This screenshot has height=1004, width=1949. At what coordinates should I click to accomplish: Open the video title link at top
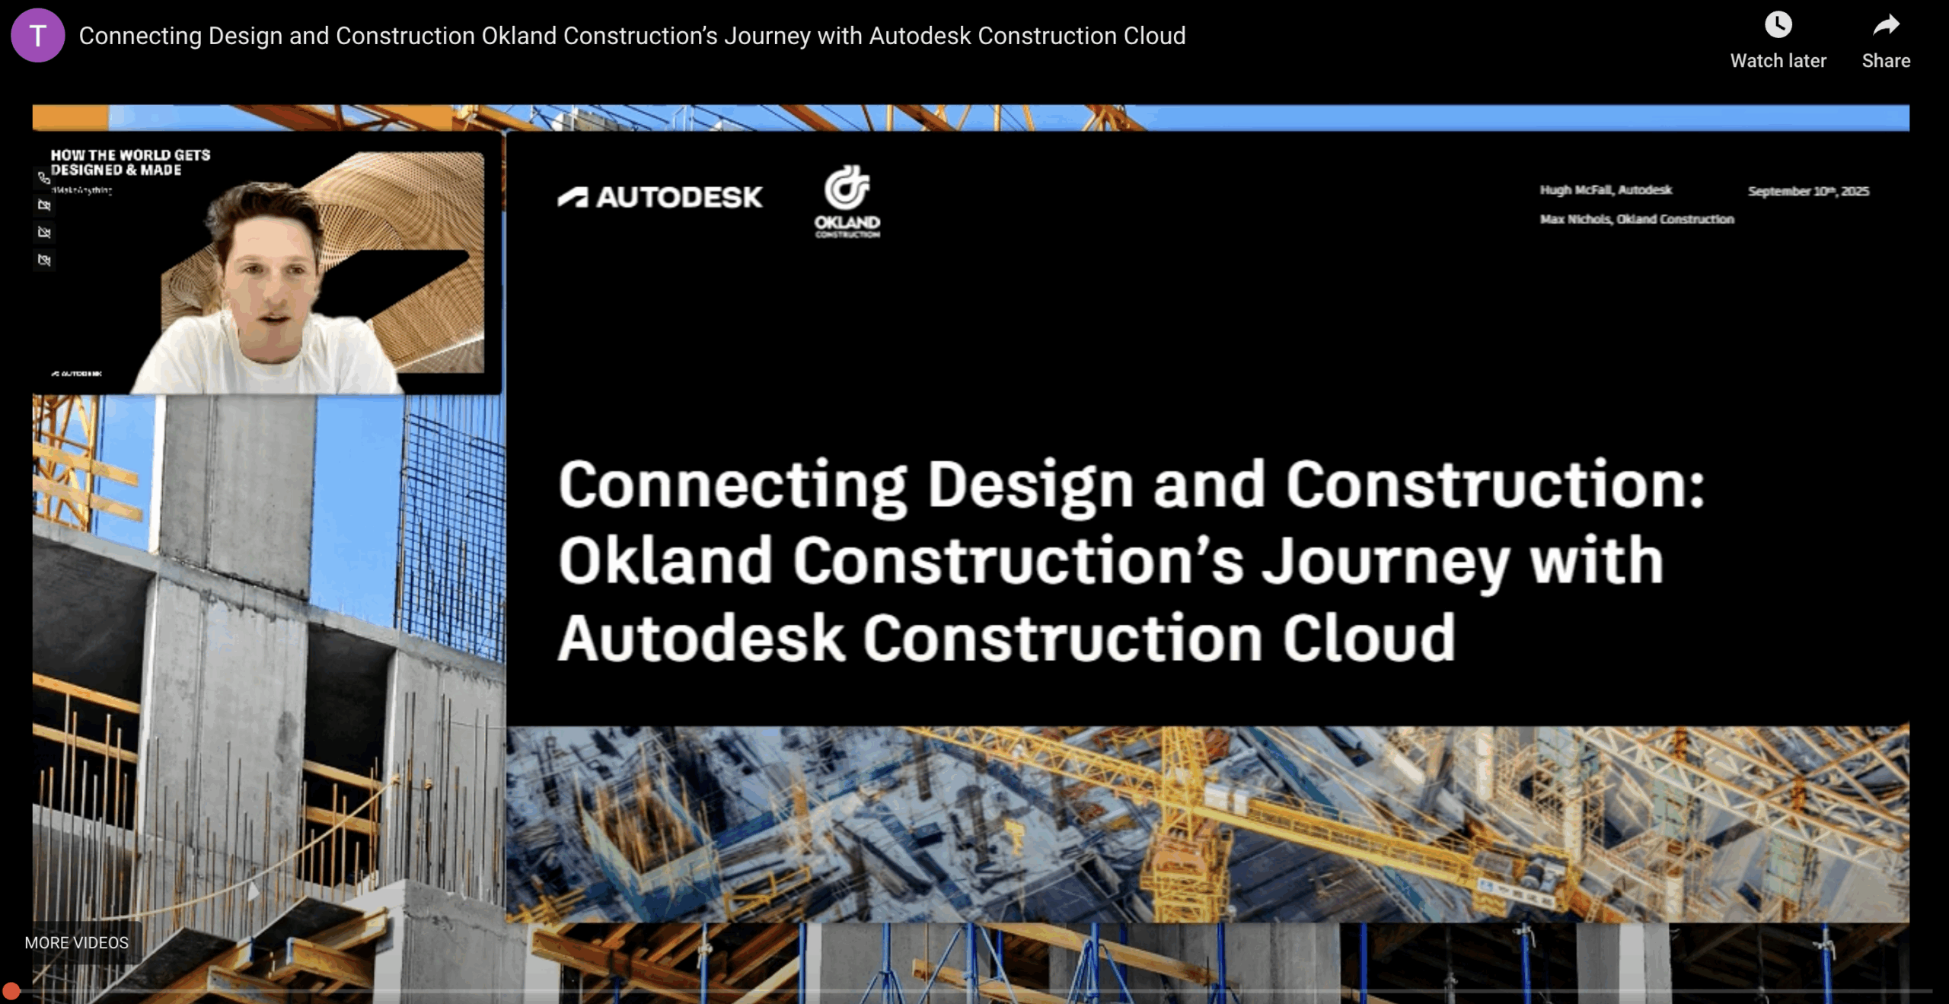pos(632,36)
